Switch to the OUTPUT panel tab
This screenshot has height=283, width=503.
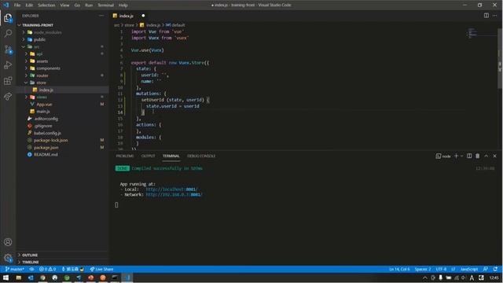149,156
